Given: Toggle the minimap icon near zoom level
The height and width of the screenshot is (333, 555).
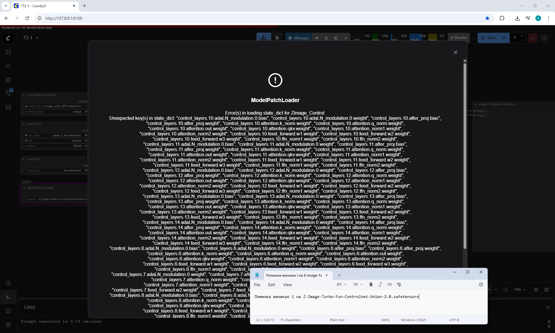Looking at the screenshot, I should (x=536, y=290).
